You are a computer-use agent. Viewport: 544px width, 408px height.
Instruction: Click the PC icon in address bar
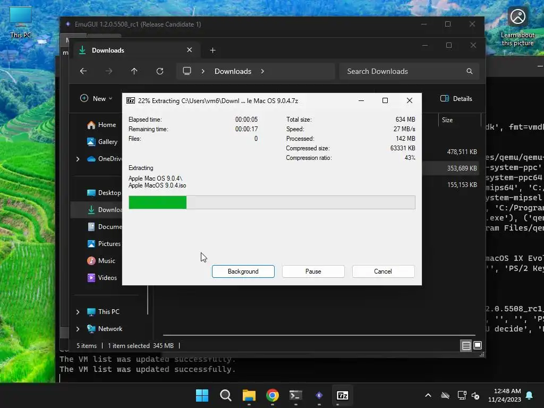[x=187, y=71]
